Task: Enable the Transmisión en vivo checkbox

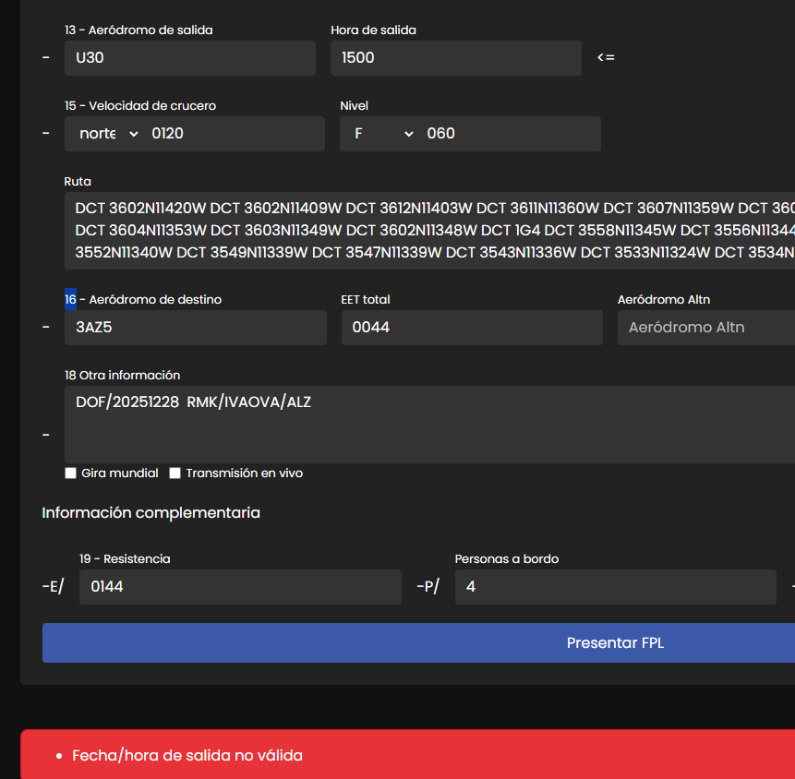Action: [175, 473]
